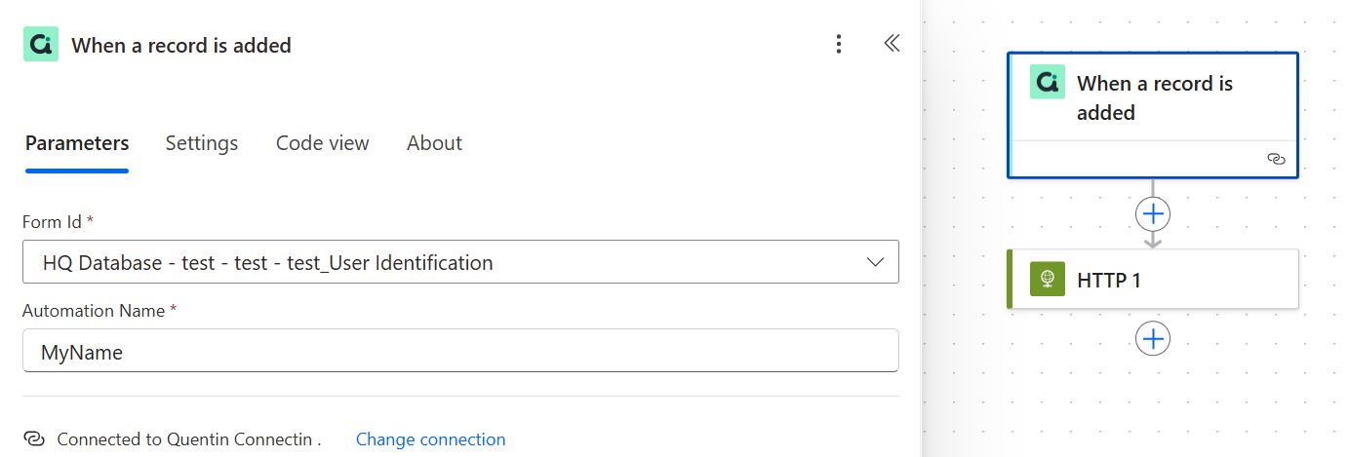The image size is (1349, 457).
Task: Click the panel title When a record is added
Action: tap(181, 45)
